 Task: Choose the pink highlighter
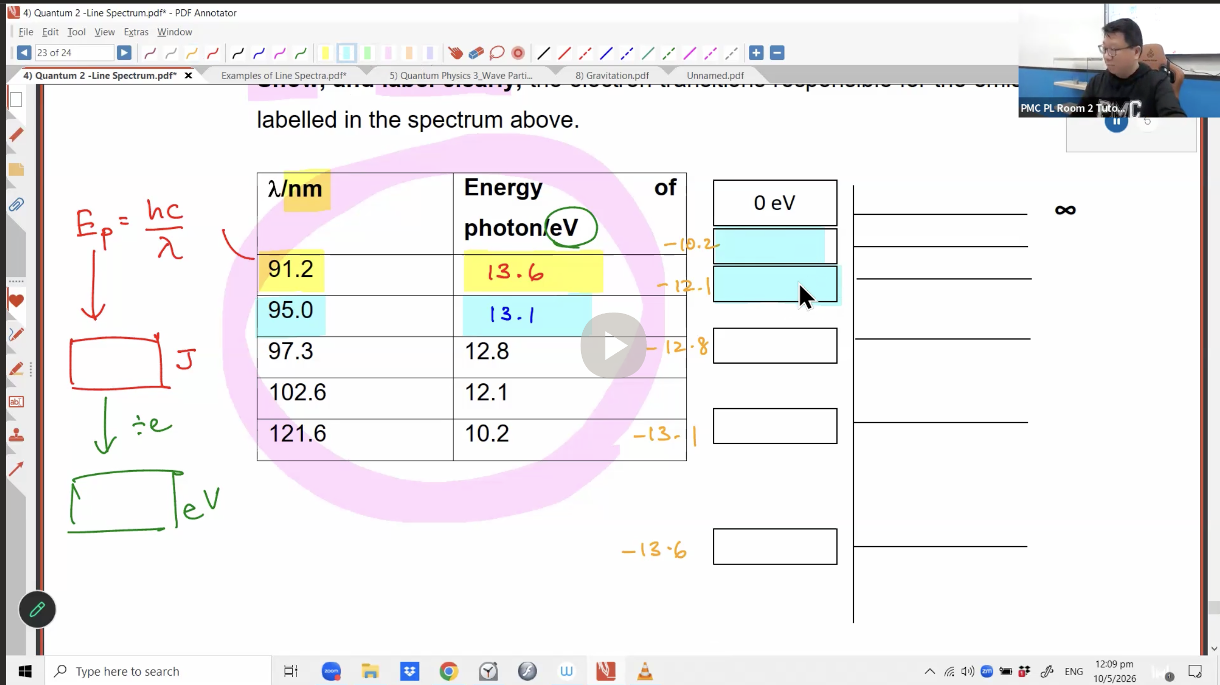click(388, 53)
